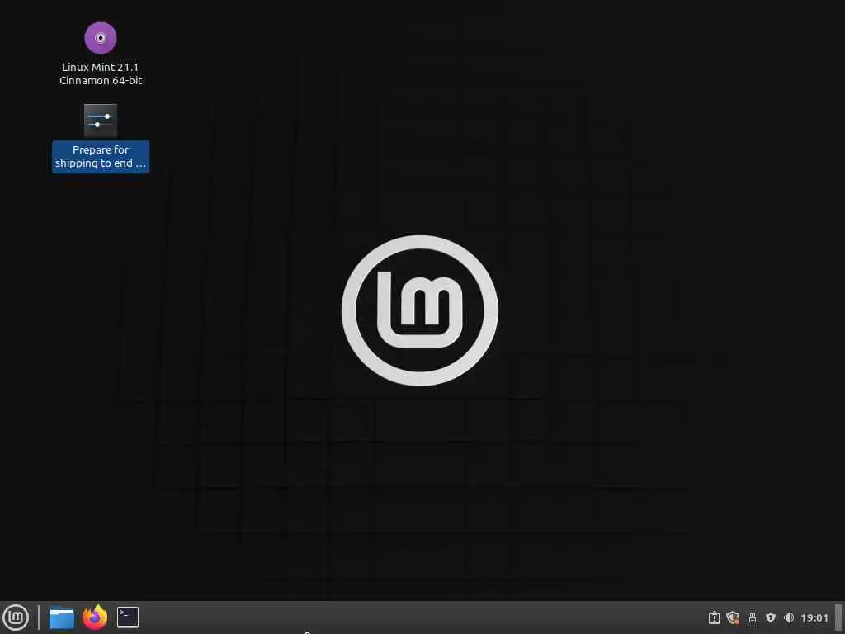Select the Prepare for shipping desktop icon

100,121
